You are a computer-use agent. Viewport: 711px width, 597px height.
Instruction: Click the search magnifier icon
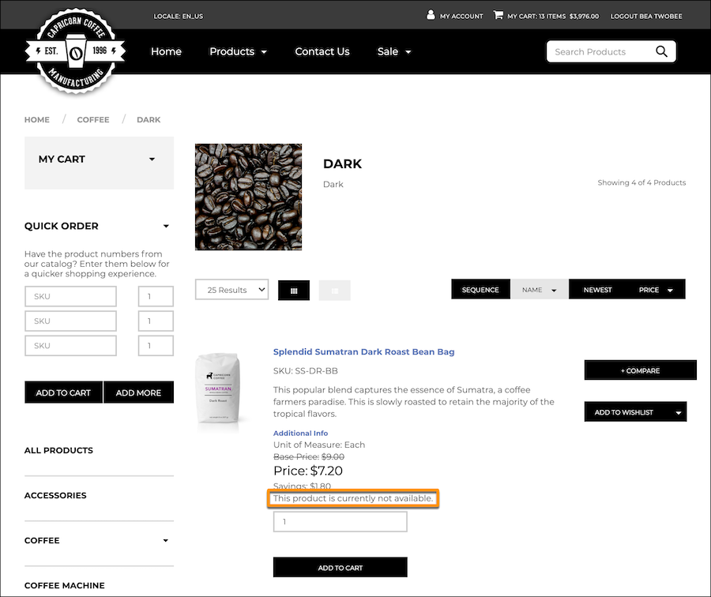coord(661,51)
